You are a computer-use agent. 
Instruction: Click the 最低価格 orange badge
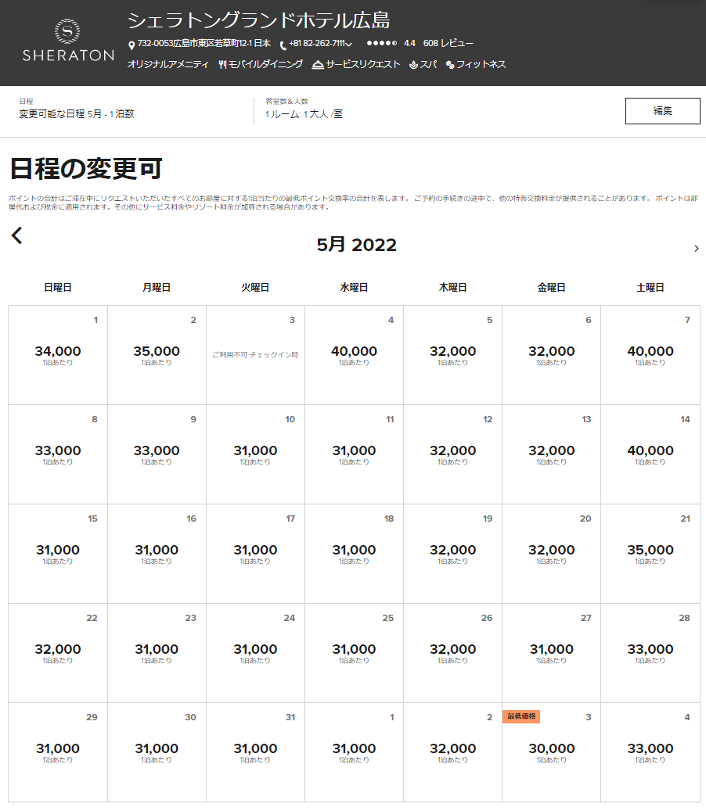520,716
